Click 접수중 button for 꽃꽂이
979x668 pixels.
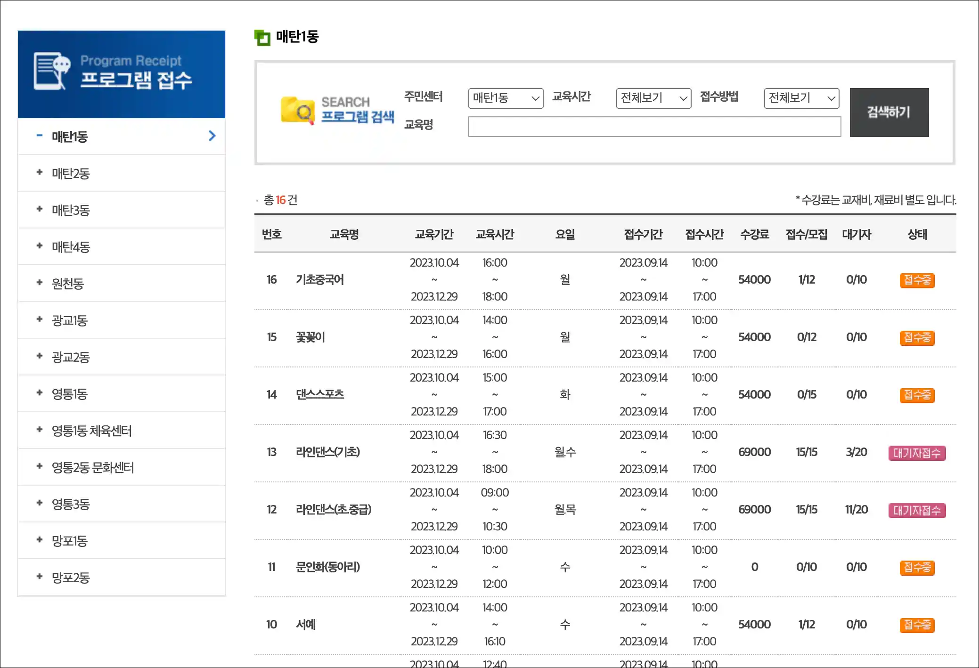click(917, 338)
